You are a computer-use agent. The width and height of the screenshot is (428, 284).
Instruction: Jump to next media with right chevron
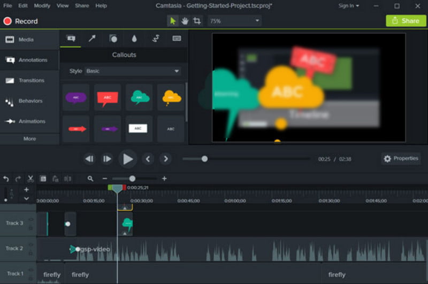tap(166, 159)
